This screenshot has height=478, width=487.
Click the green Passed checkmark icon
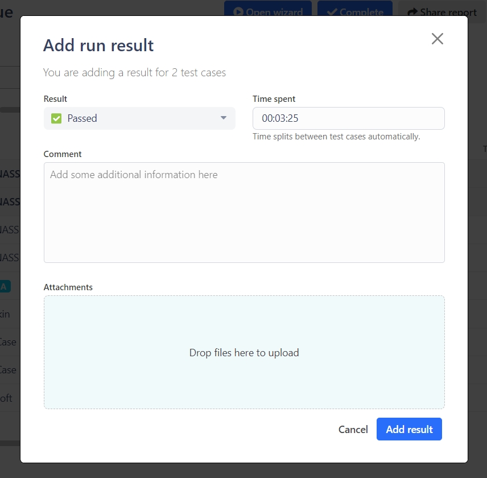click(x=56, y=118)
